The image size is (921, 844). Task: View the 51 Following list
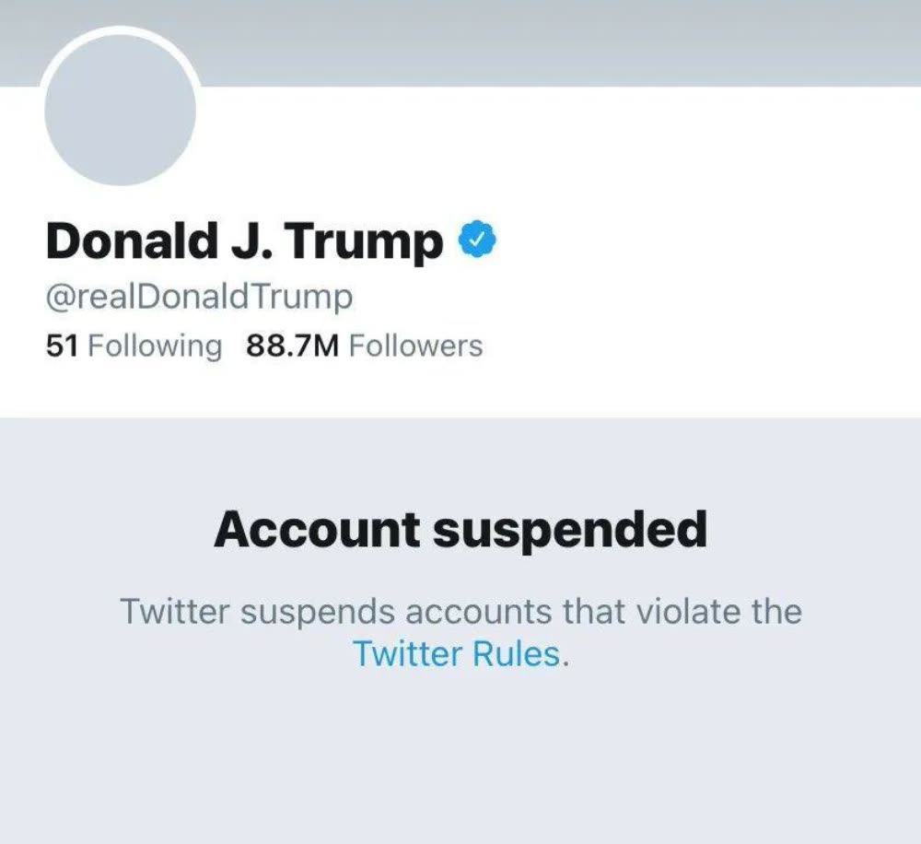point(134,346)
